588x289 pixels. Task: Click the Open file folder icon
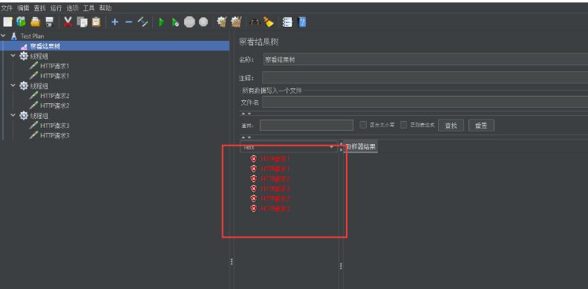[x=35, y=22]
